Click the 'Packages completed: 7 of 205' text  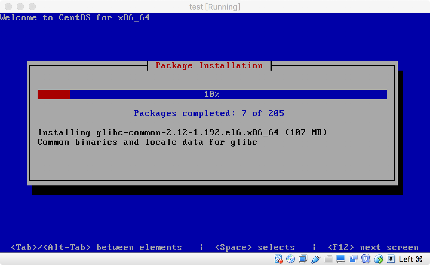[x=209, y=113]
